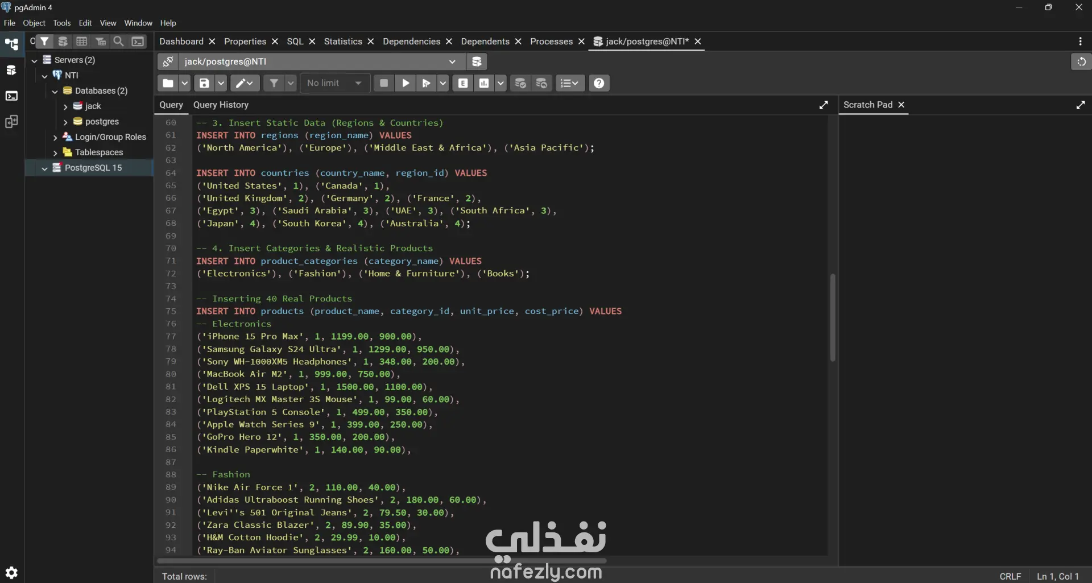Collapse the Databases (2) node

point(55,91)
